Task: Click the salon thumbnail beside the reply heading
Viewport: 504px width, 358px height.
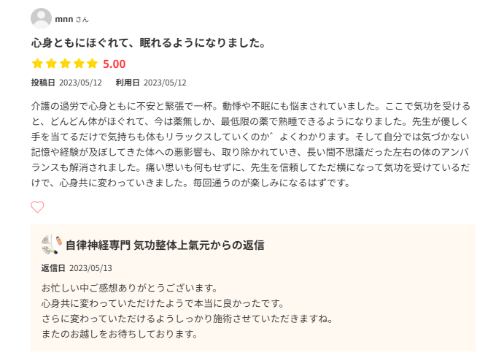Action: pos(52,245)
